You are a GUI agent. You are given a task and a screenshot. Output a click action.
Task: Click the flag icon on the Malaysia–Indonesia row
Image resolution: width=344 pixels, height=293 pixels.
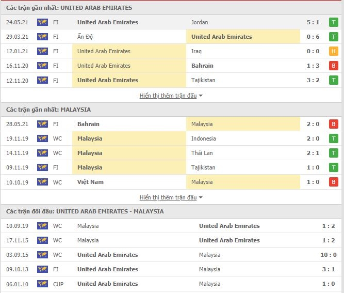pyautogui.click(x=42, y=138)
